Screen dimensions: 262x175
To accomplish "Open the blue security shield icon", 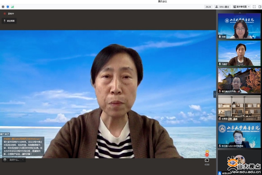I will click(x=8, y=6).
